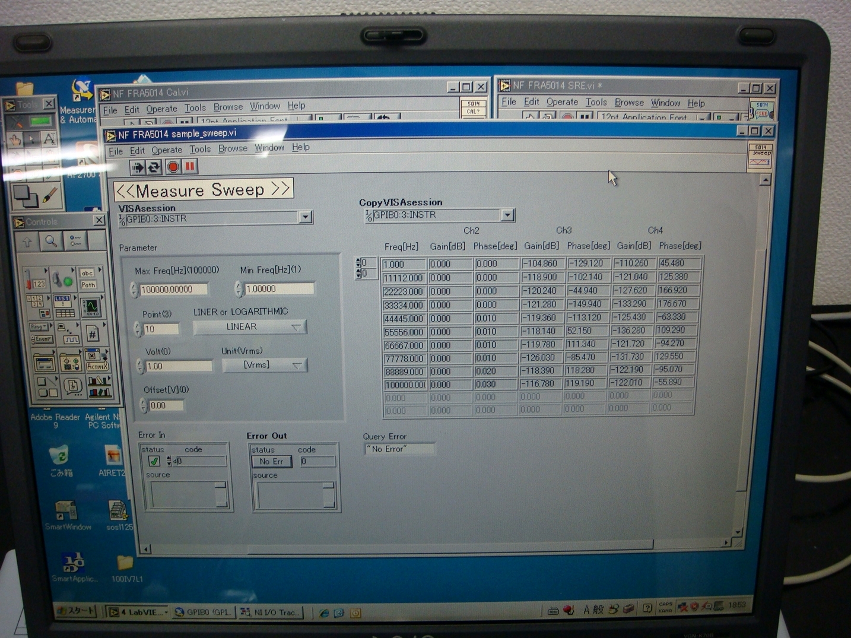Click the No Err status indicator in Error Out
Screen dimensions: 851x638
tap(272, 462)
